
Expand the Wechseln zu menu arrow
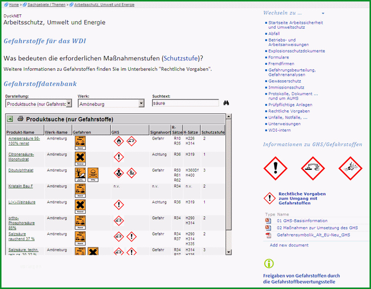point(323,13)
